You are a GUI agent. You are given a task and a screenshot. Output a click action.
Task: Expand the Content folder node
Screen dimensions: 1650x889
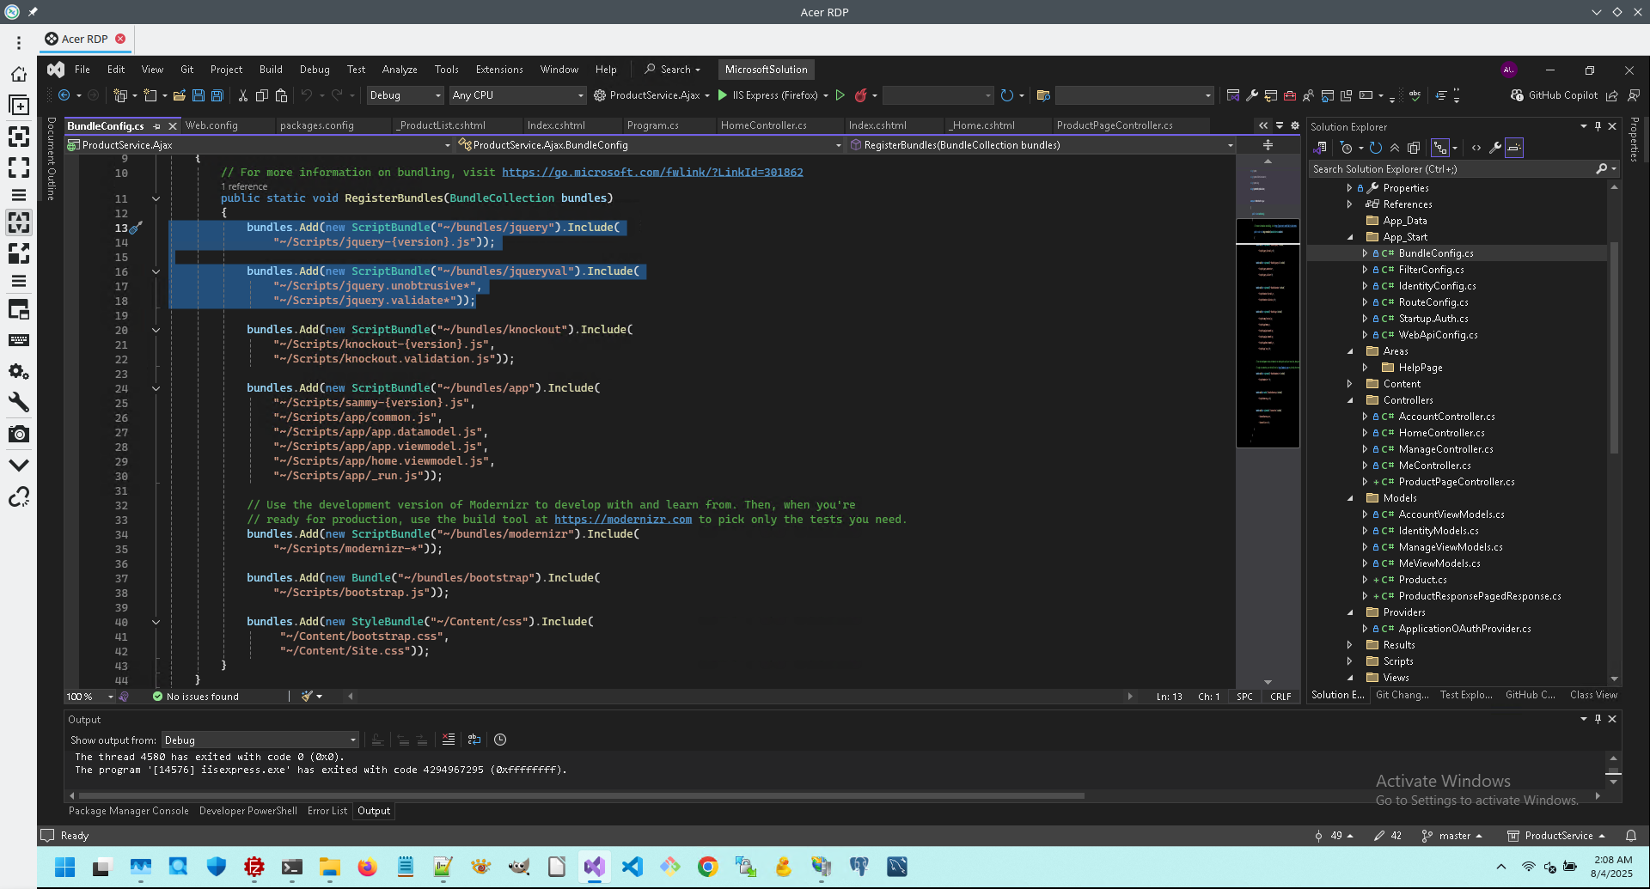coord(1350,384)
